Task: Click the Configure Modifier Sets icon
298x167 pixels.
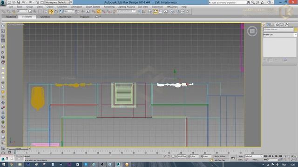Action: pos(285,60)
